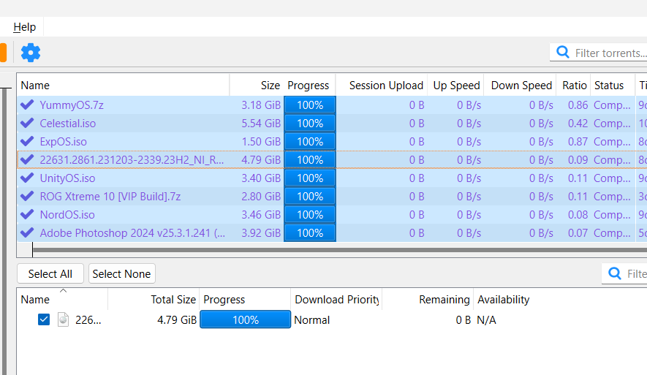Screen dimensions: 647x375
Task: Sort torrents by Status column header
Action: pos(613,86)
